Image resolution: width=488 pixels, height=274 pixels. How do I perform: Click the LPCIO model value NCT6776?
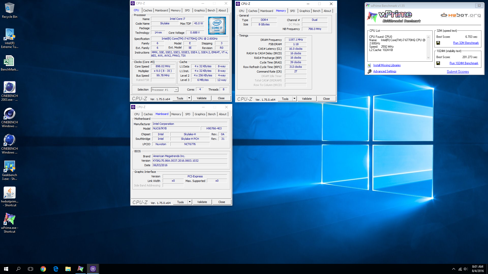(x=190, y=144)
